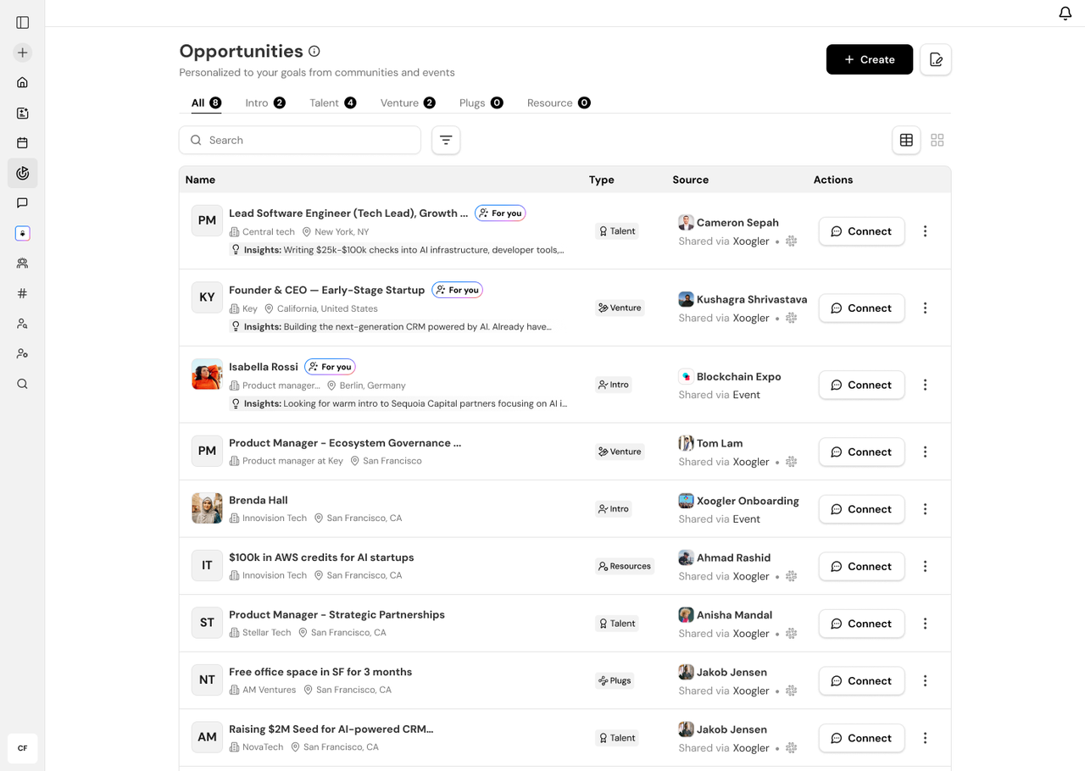Switch to the Venture tab

coord(408,103)
